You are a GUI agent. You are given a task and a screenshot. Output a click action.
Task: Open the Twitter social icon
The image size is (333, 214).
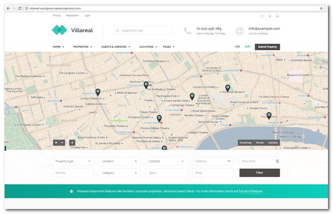(x=270, y=16)
